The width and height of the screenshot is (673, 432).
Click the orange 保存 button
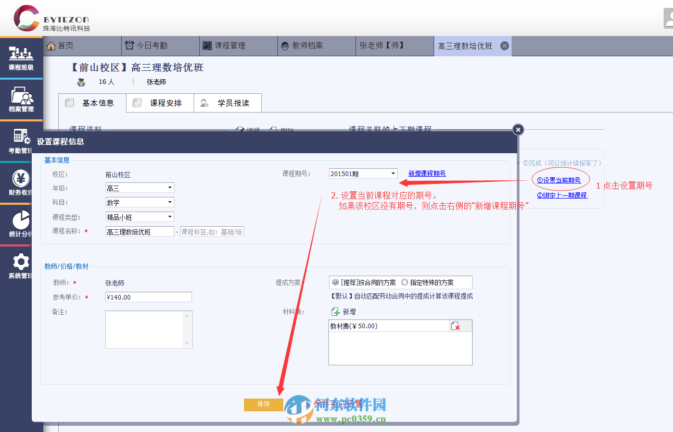click(263, 404)
